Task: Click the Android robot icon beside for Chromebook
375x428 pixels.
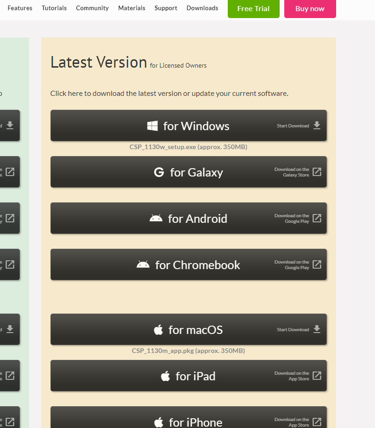Action: coord(143,264)
